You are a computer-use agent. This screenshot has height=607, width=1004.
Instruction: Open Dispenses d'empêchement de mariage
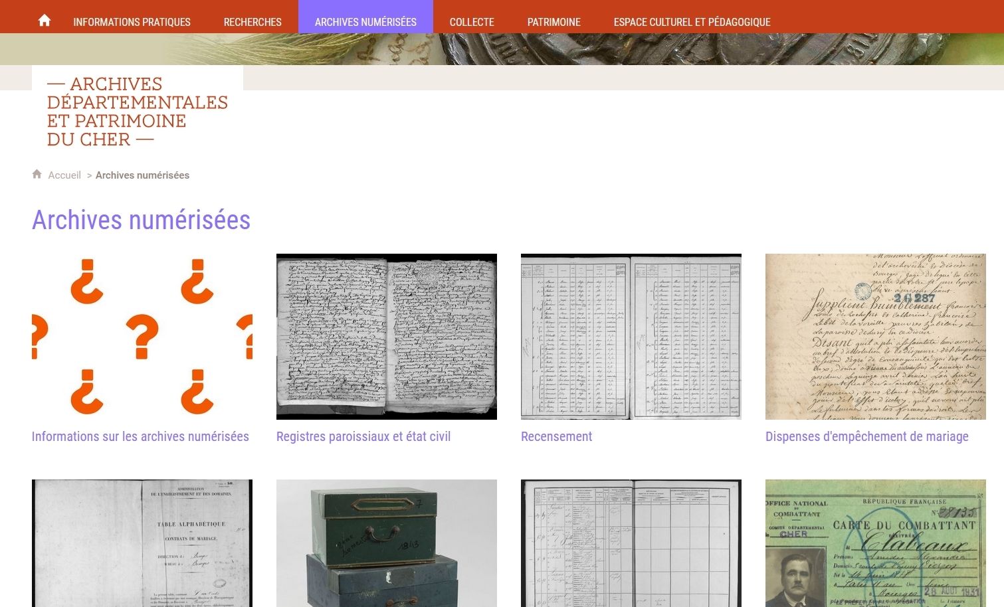pyautogui.click(x=867, y=436)
